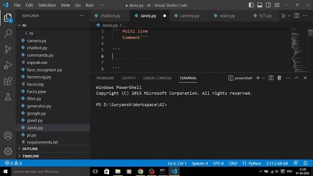Customize layout icon in title bar

[x=277, y=5]
